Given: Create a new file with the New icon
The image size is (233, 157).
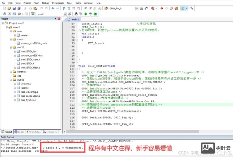Looking at the screenshot, I should [x=4, y=8].
